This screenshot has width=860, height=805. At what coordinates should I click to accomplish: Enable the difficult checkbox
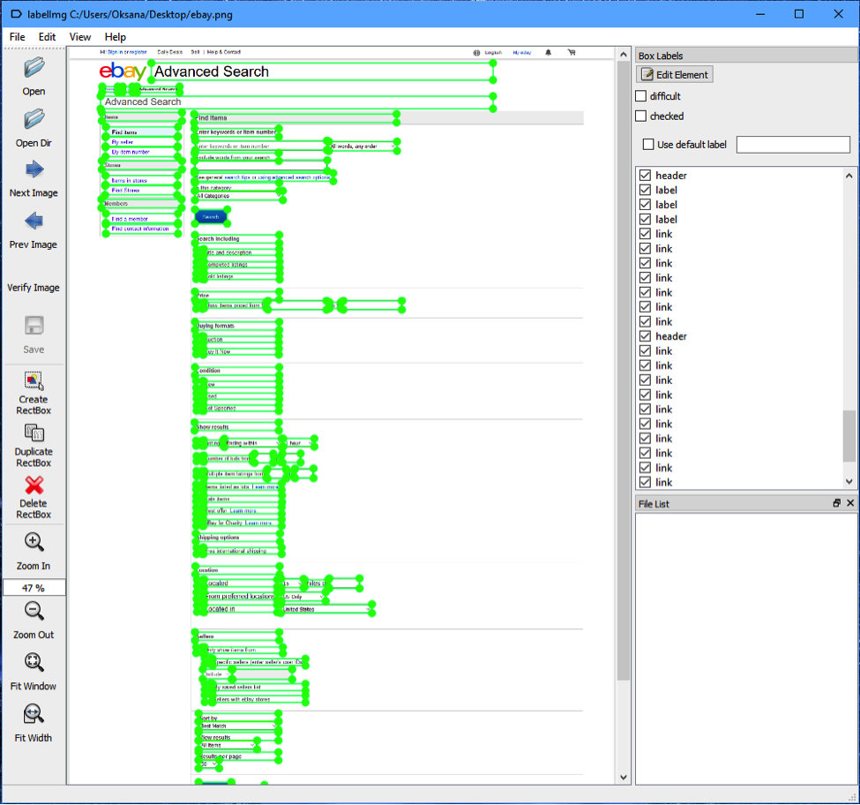[x=640, y=96]
